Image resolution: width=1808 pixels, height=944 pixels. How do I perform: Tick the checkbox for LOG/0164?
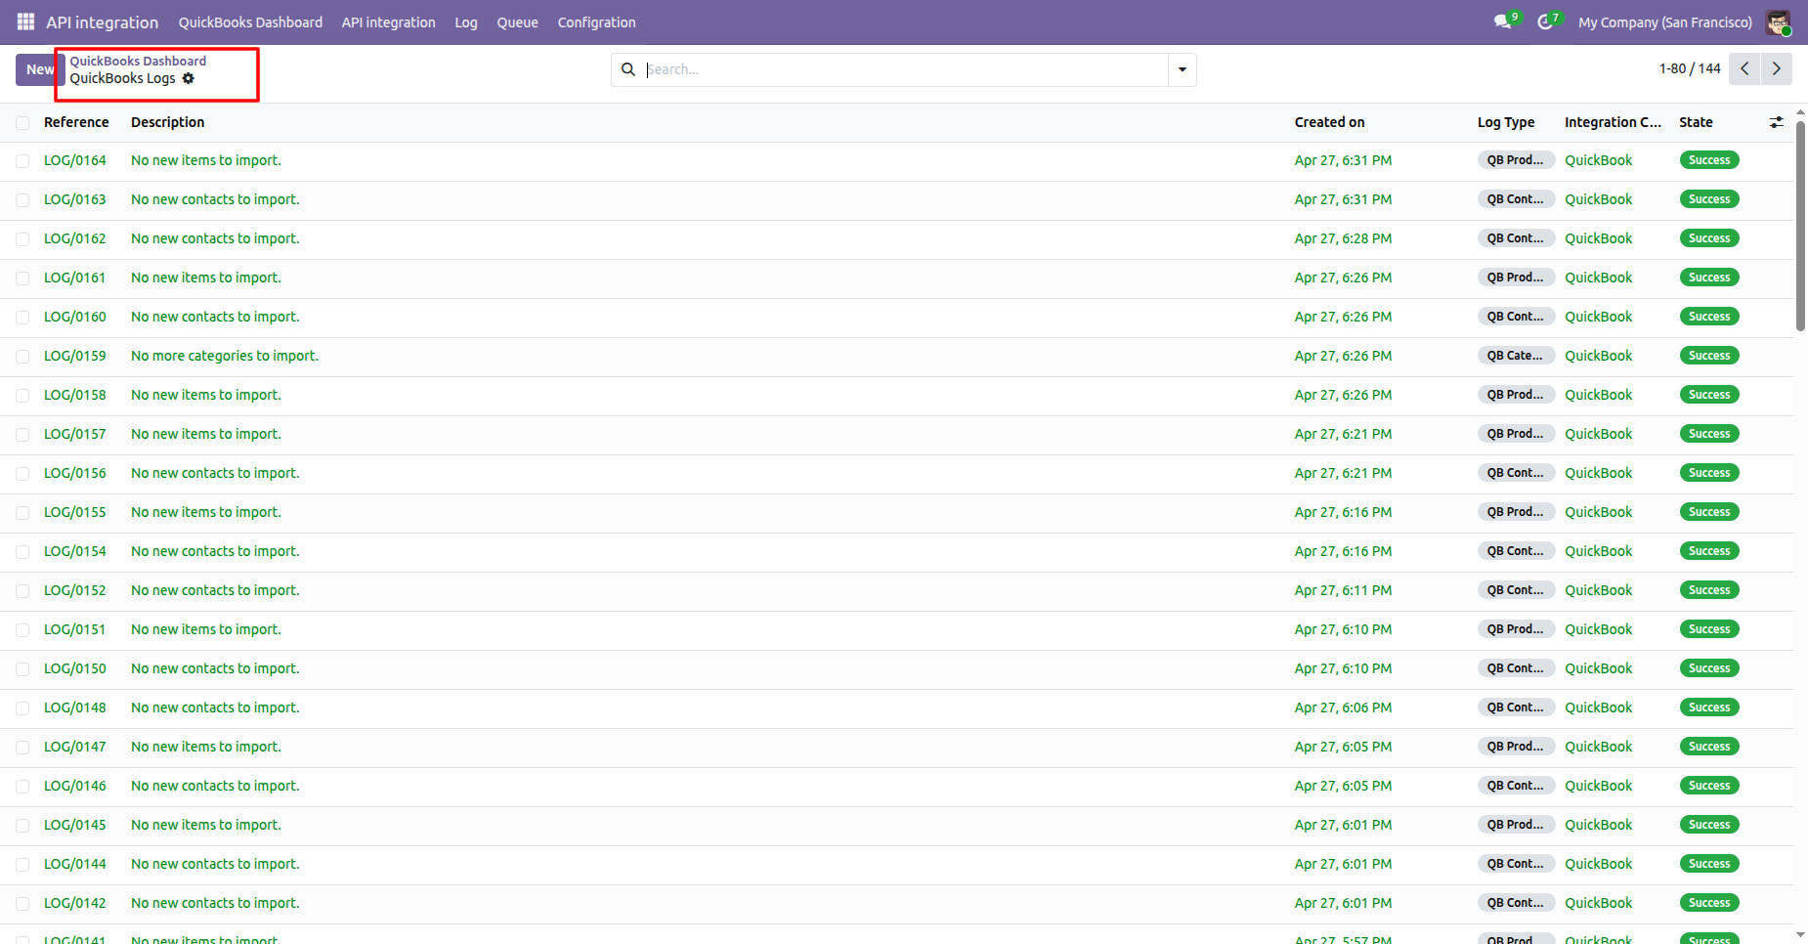click(22, 161)
